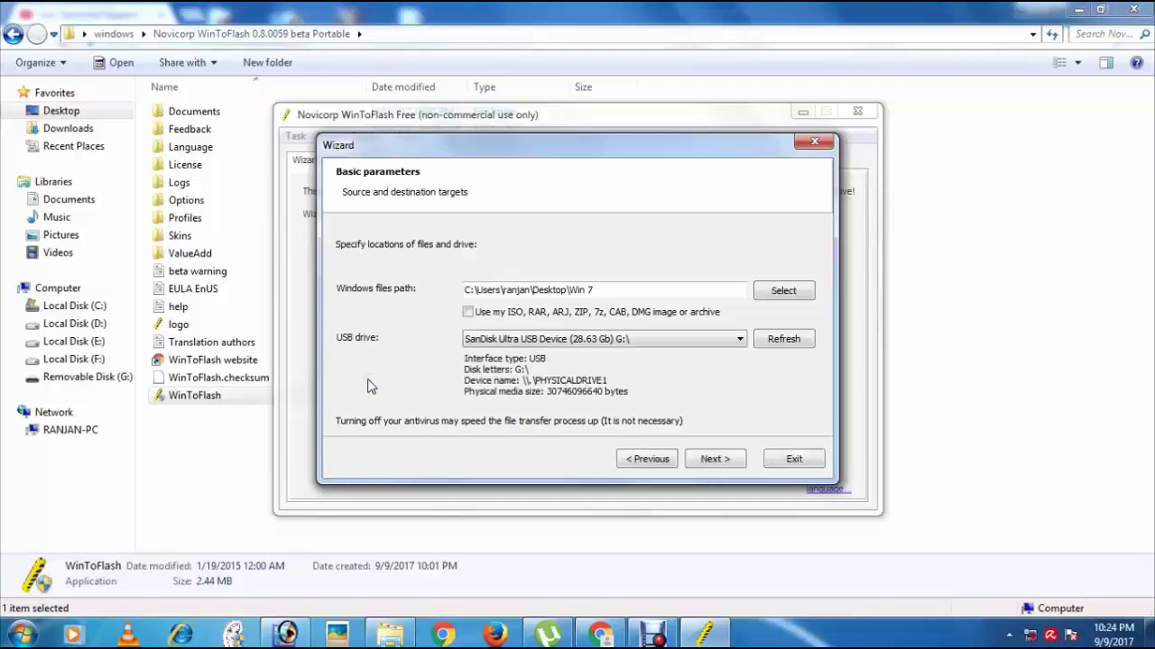The width and height of the screenshot is (1155, 649).
Task: Open File Explorer folder taskbar icon
Action: click(390, 634)
